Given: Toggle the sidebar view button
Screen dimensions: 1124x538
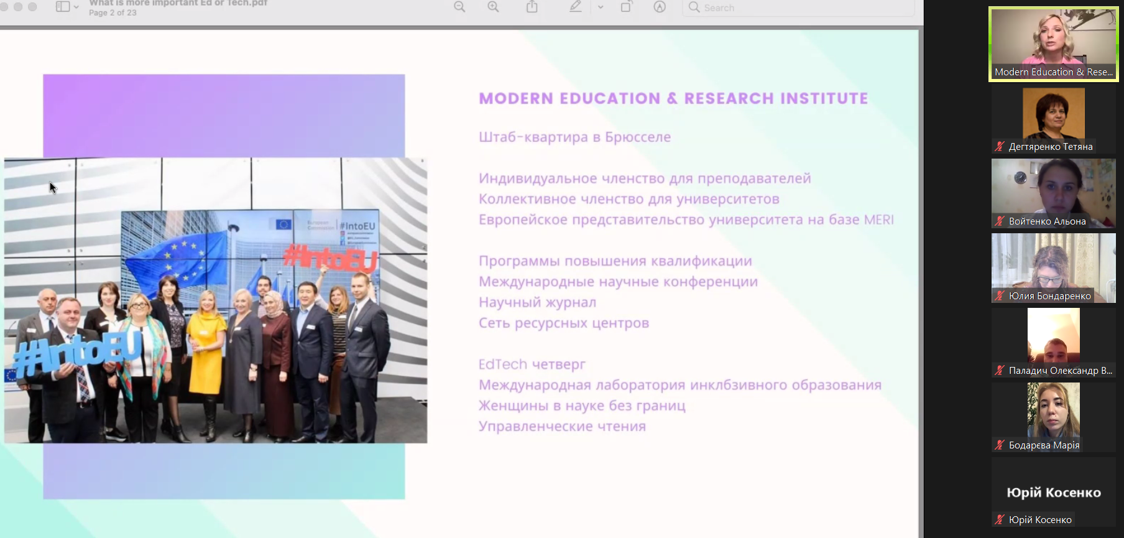Looking at the screenshot, I should pos(63,7).
